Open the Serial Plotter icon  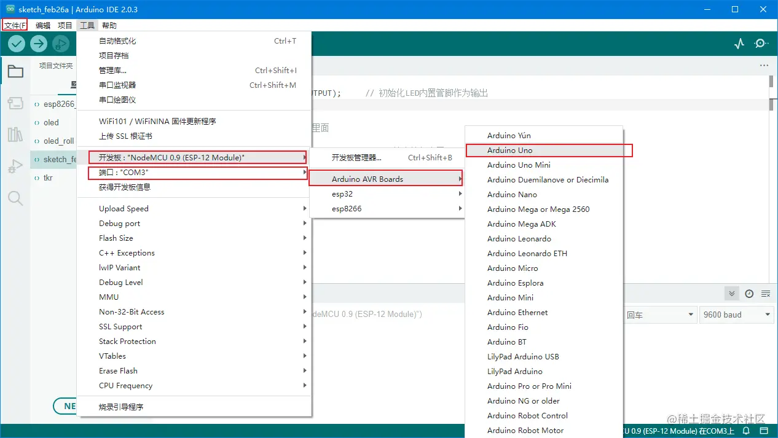point(739,44)
